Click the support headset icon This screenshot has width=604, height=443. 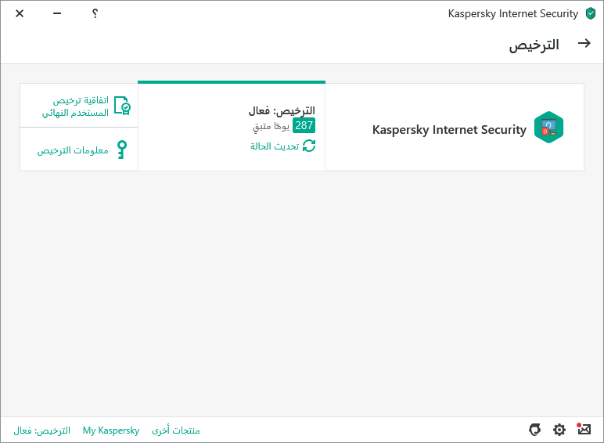(x=535, y=430)
